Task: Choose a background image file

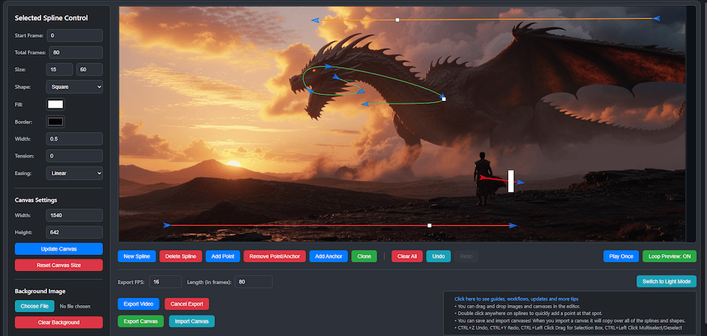Action: [35, 307]
